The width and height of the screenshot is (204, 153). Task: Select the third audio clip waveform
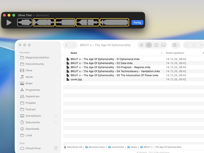point(65,22)
